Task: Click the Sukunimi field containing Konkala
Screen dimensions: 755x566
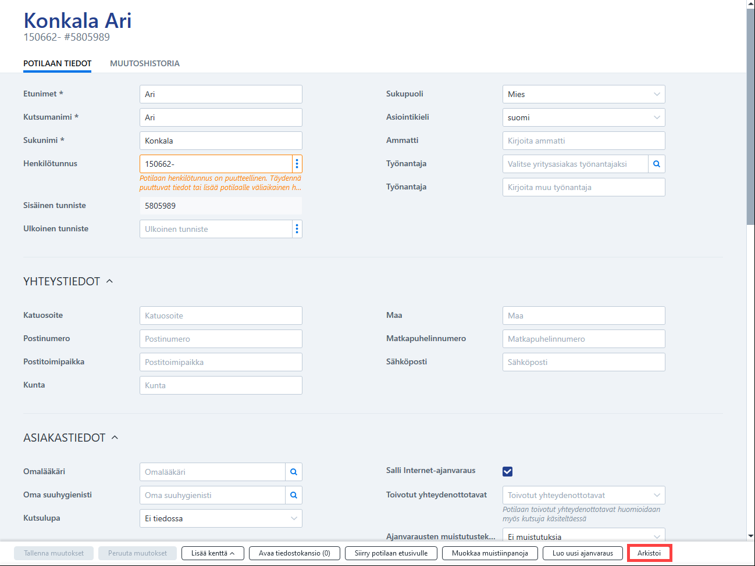Action: [221, 141]
